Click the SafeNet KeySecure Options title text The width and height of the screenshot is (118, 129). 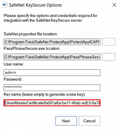35,5
